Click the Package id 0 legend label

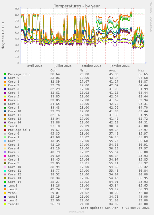tap(19, 74)
